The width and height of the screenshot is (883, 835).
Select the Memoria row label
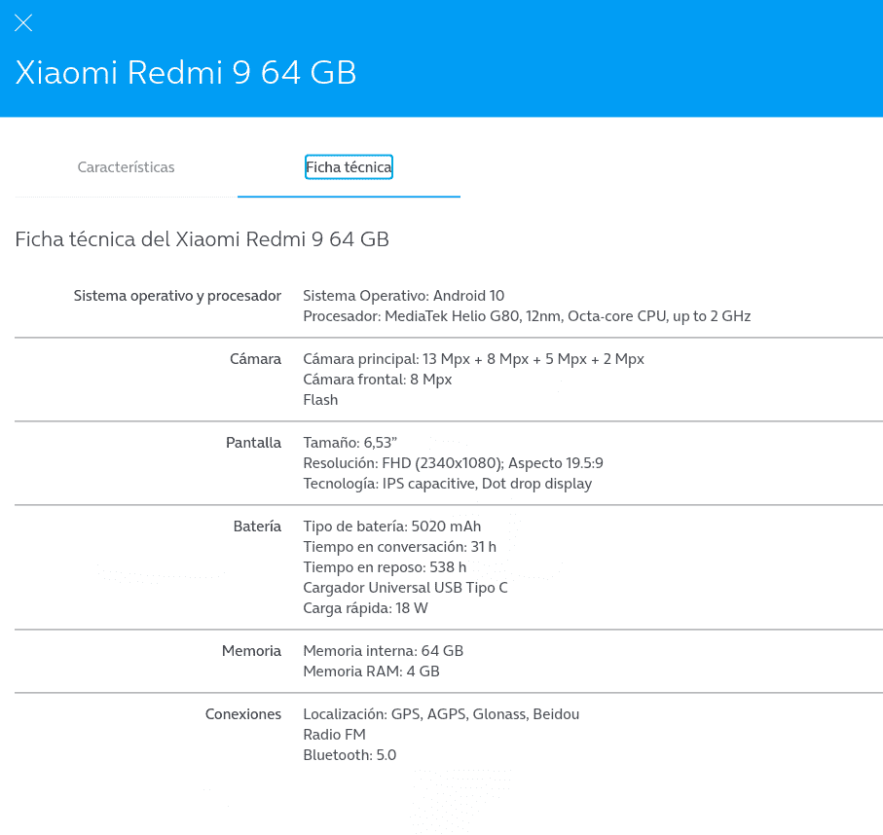252,651
